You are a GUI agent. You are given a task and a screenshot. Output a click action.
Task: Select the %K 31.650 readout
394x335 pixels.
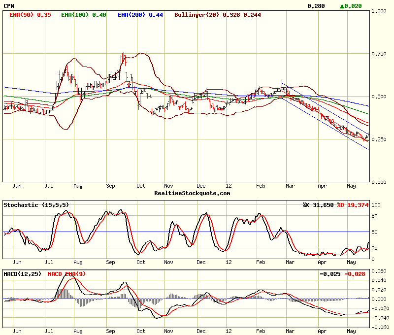click(319, 204)
